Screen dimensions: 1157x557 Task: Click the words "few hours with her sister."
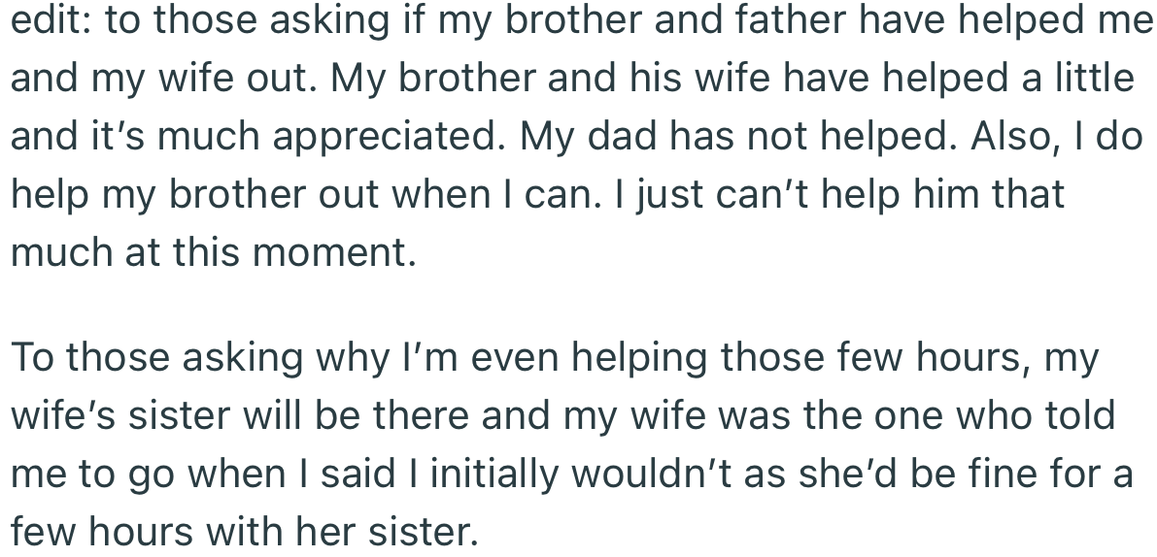pos(245,531)
